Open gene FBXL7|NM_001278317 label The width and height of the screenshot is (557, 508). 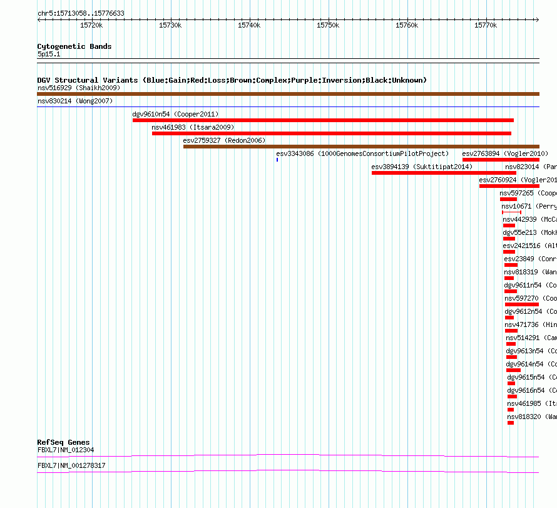point(71,465)
